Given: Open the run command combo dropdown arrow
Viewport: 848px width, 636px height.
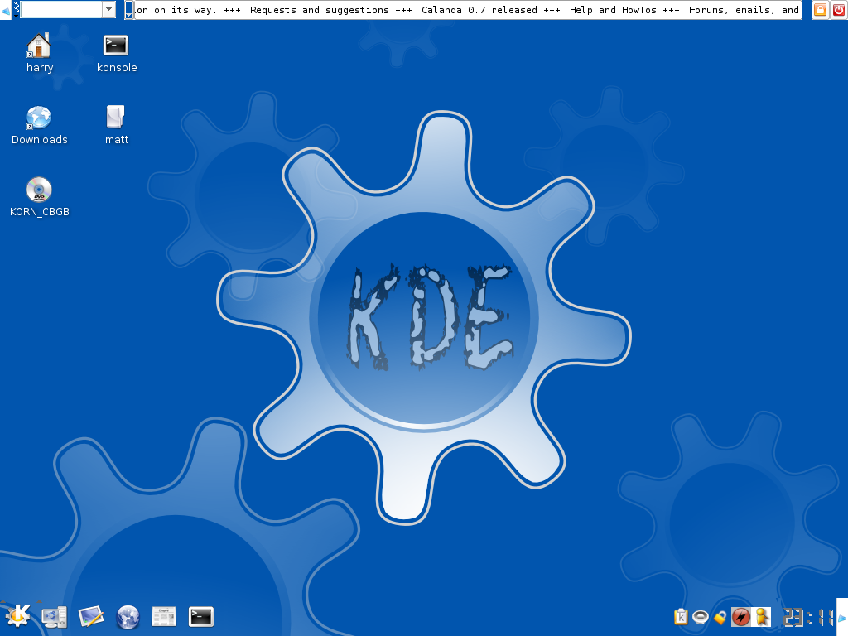Looking at the screenshot, I should [x=109, y=9].
